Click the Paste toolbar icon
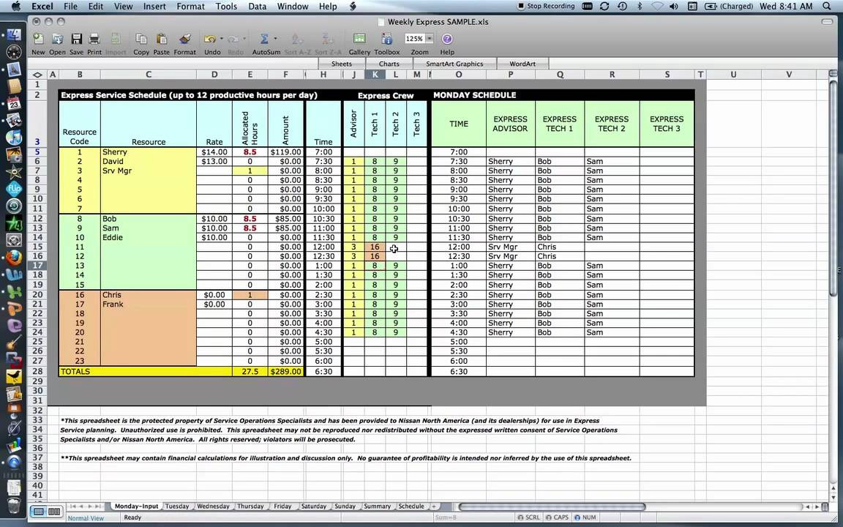 (x=160, y=39)
